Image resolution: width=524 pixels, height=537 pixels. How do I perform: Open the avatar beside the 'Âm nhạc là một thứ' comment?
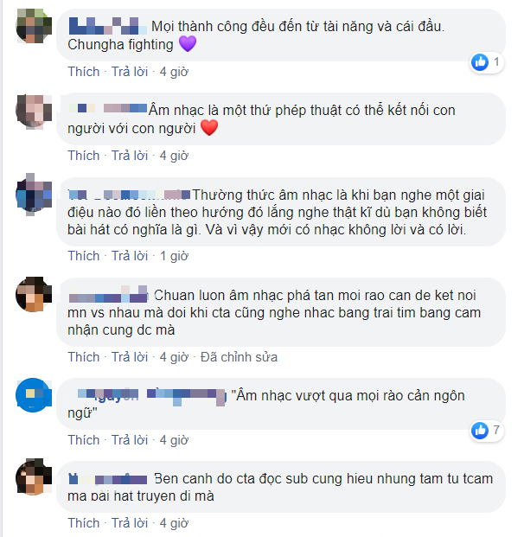pyautogui.click(x=34, y=112)
